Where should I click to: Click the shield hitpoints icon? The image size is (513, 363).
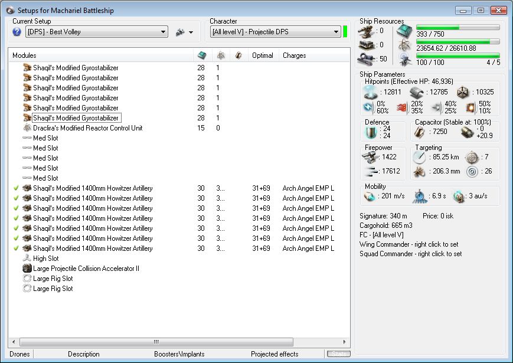pos(371,92)
